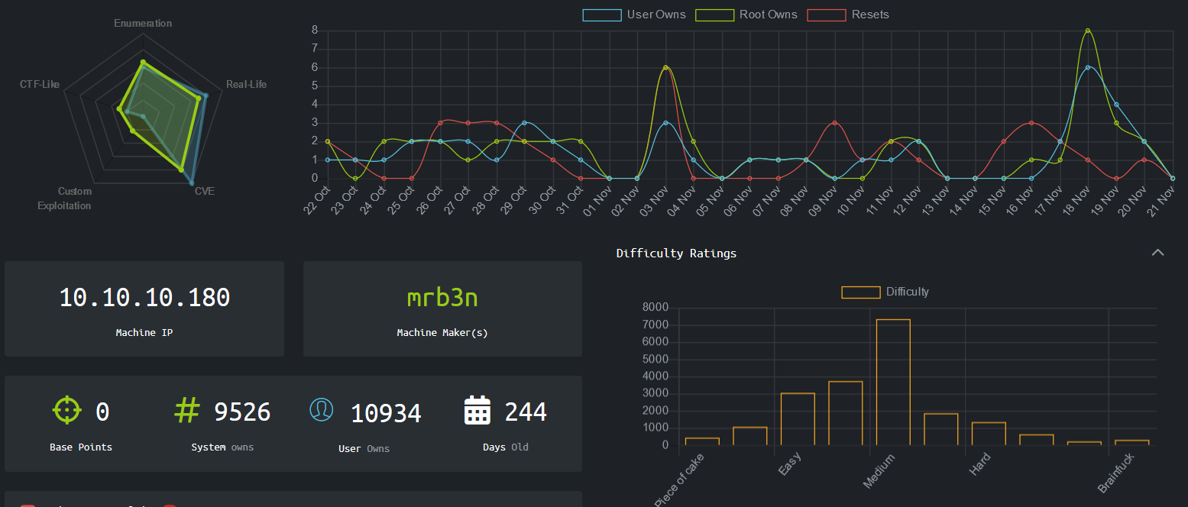The height and width of the screenshot is (507, 1188).
Task: Select the tallest Medium difficulty bar
Action: 892,382
